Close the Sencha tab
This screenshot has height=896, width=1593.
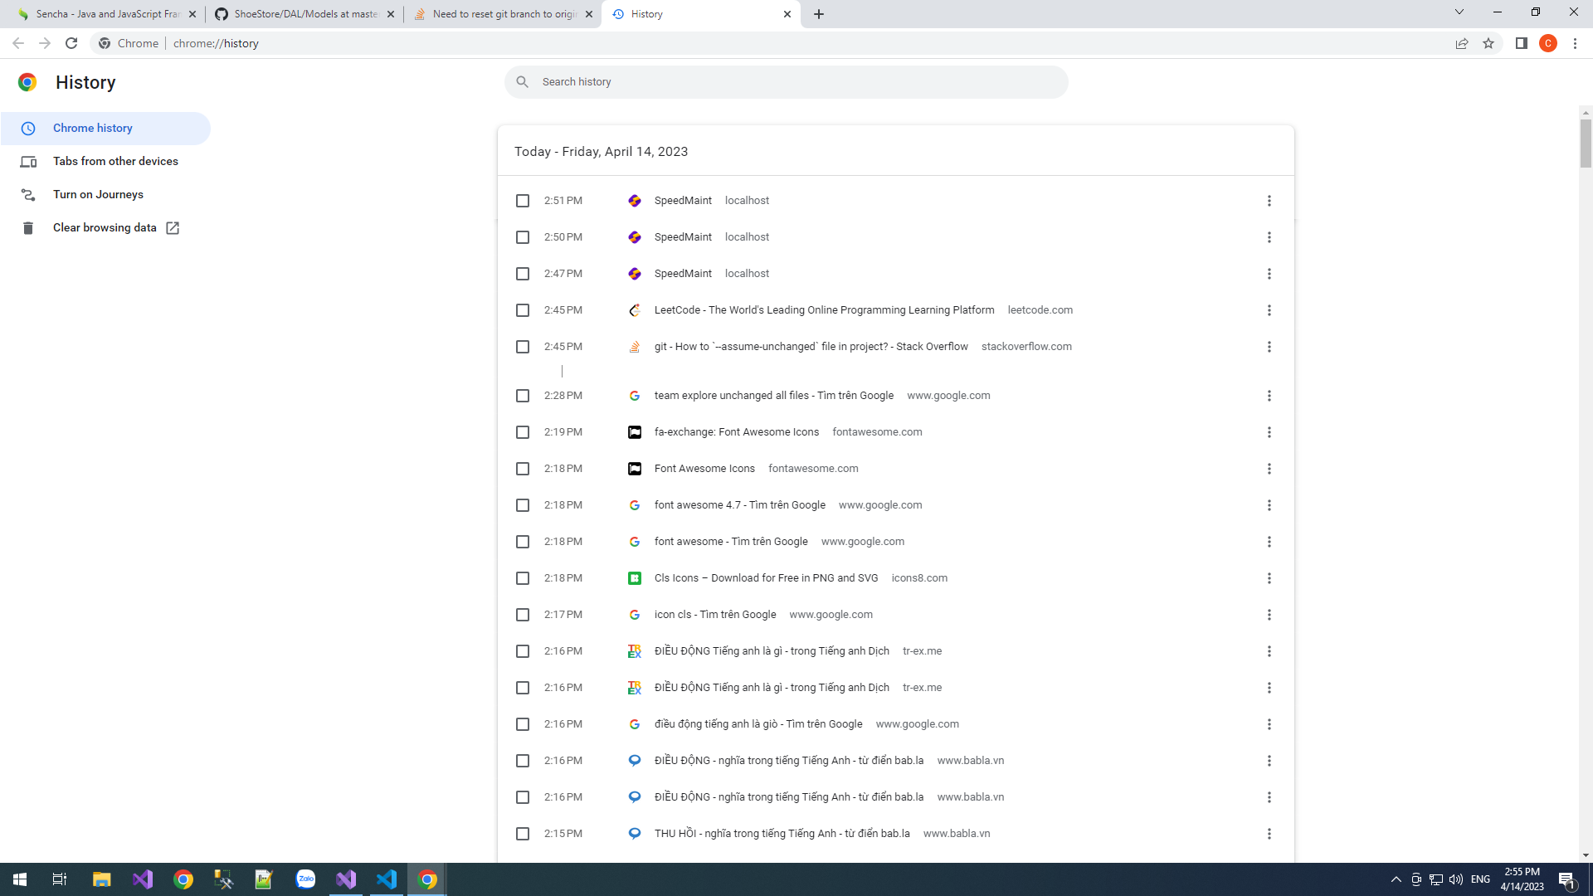point(192,14)
